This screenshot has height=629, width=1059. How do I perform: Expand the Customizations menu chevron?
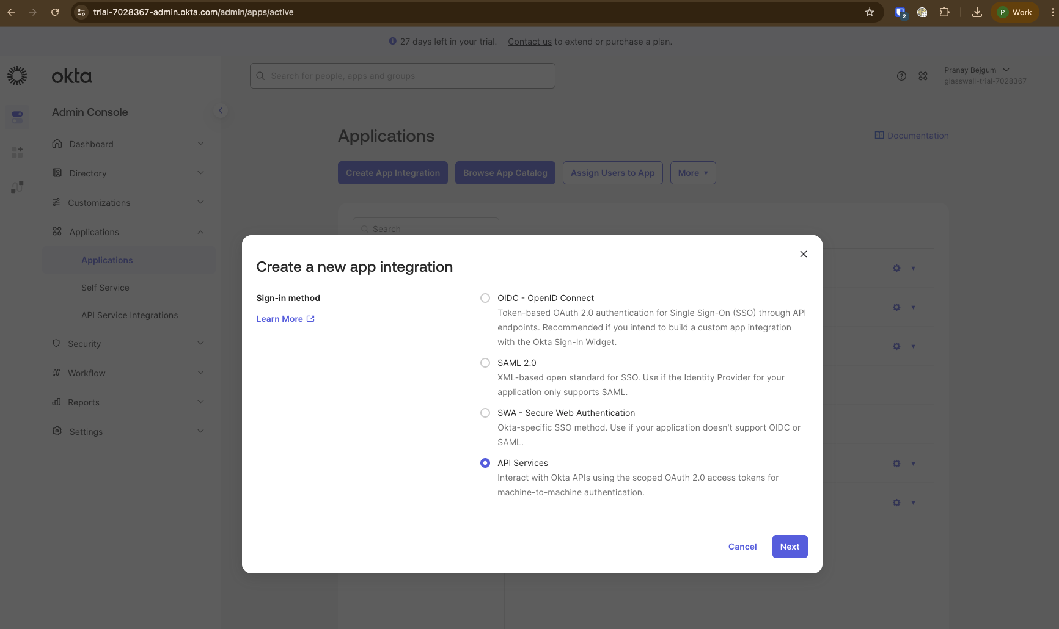point(200,202)
